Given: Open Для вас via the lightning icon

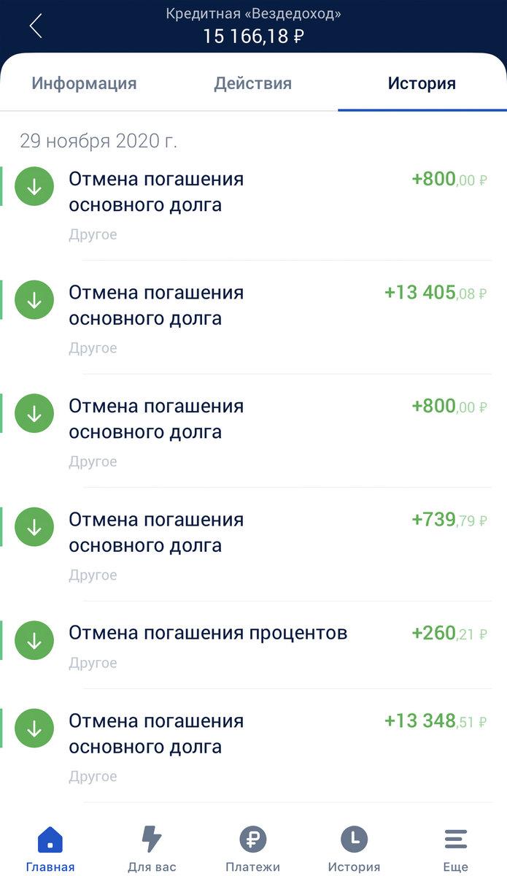Looking at the screenshot, I should click(151, 839).
